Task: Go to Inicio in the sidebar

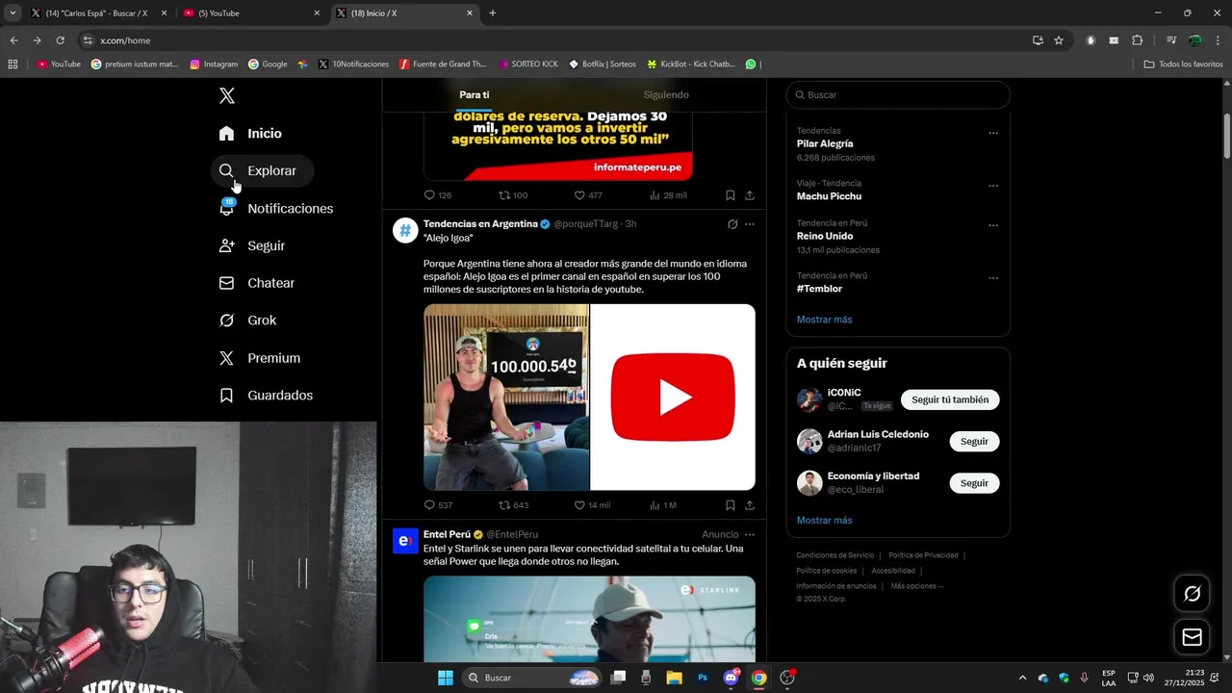Action: 250,134
